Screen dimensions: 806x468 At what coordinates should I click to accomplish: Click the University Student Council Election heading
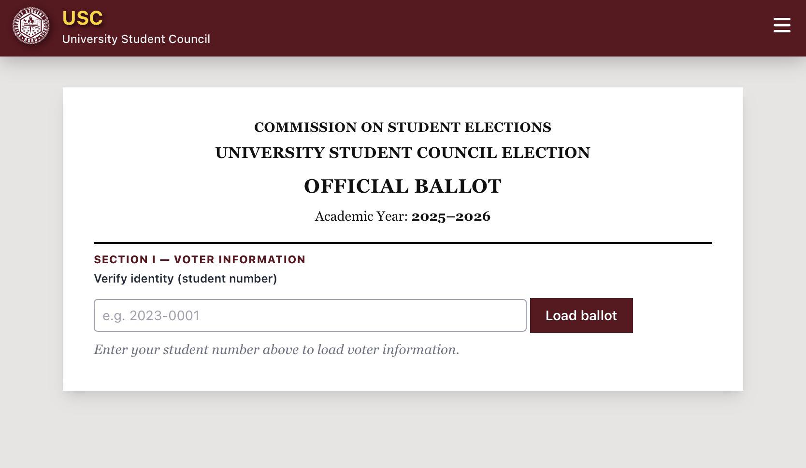coord(403,153)
